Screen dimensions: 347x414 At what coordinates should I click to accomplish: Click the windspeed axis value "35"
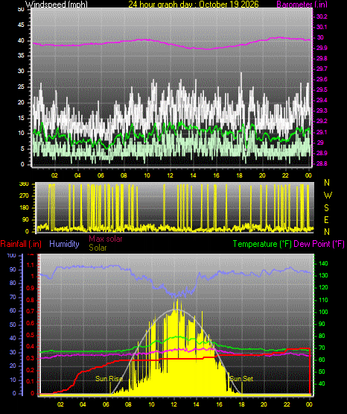coord(21,55)
